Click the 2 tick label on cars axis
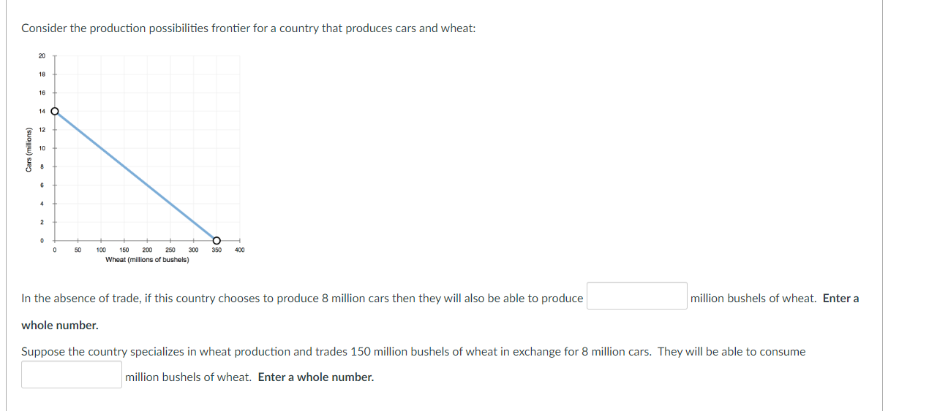The width and height of the screenshot is (929, 411). coord(42,222)
